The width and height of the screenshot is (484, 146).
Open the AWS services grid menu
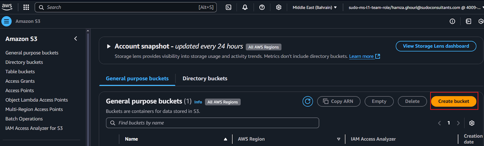click(26, 7)
